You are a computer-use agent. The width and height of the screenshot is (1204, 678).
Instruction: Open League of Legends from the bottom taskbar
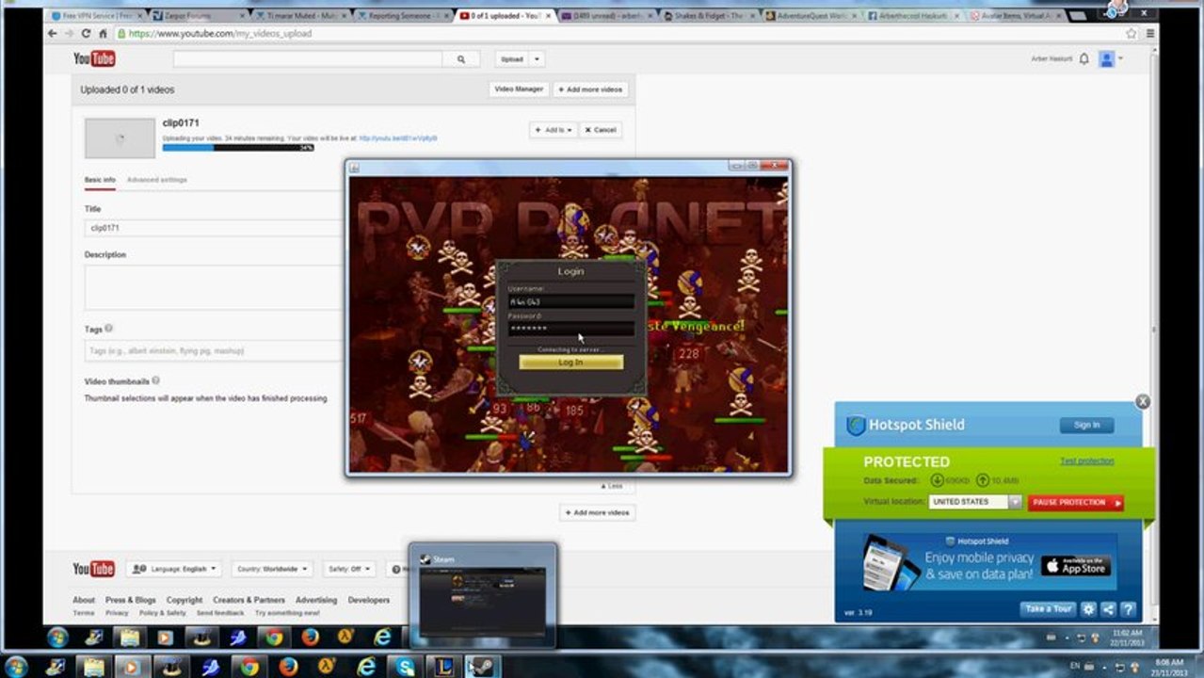click(x=444, y=667)
